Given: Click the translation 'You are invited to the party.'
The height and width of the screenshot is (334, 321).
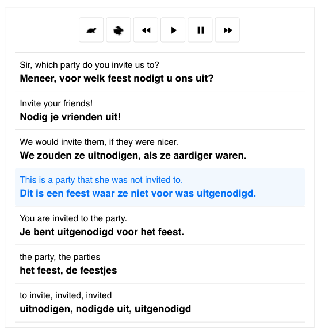Looking at the screenshot, I should [73, 218].
